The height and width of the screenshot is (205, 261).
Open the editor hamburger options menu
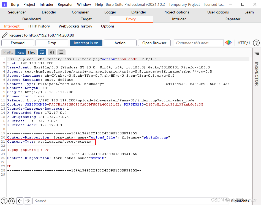(x=61, y=52)
